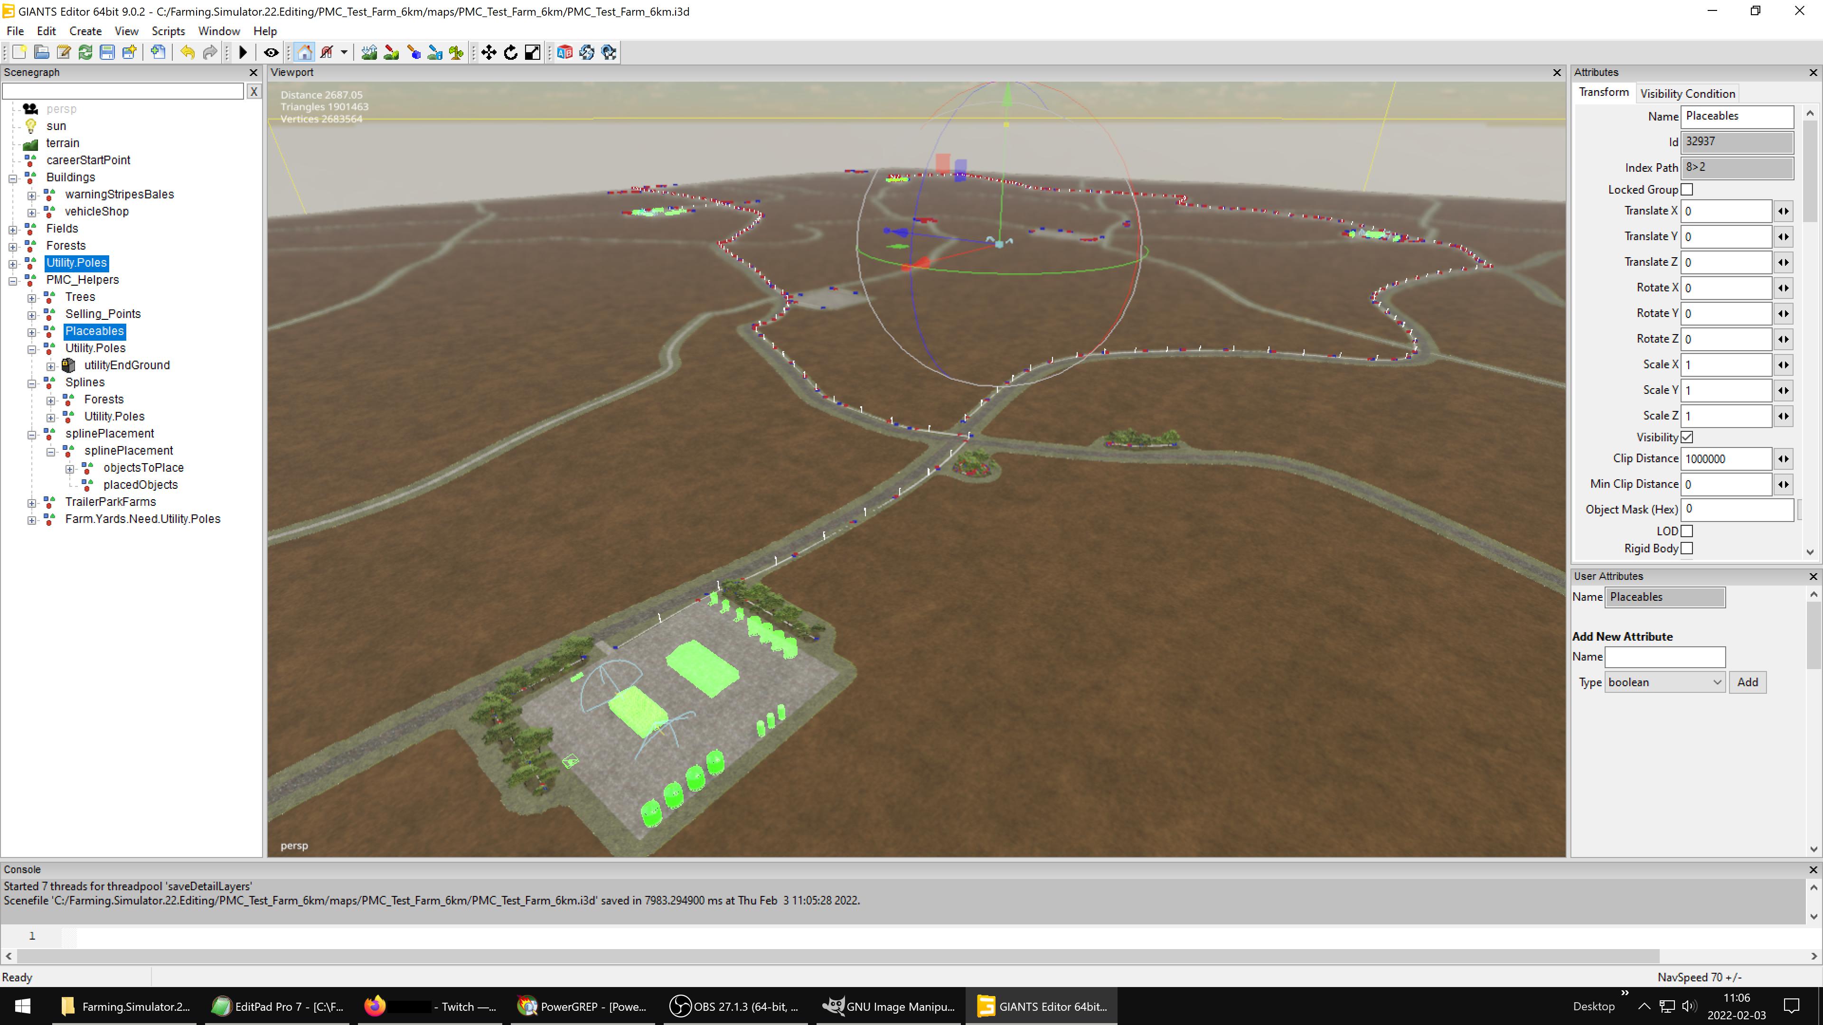Enable the Rigid Body checkbox

click(1687, 548)
